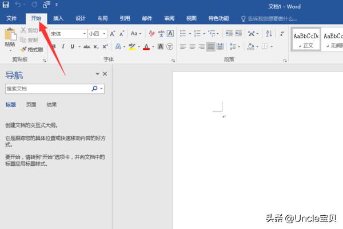The width and height of the screenshot is (343, 229).
Task: Open the 插入 (Insert) ribbon tab
Action: coord(58,18)
